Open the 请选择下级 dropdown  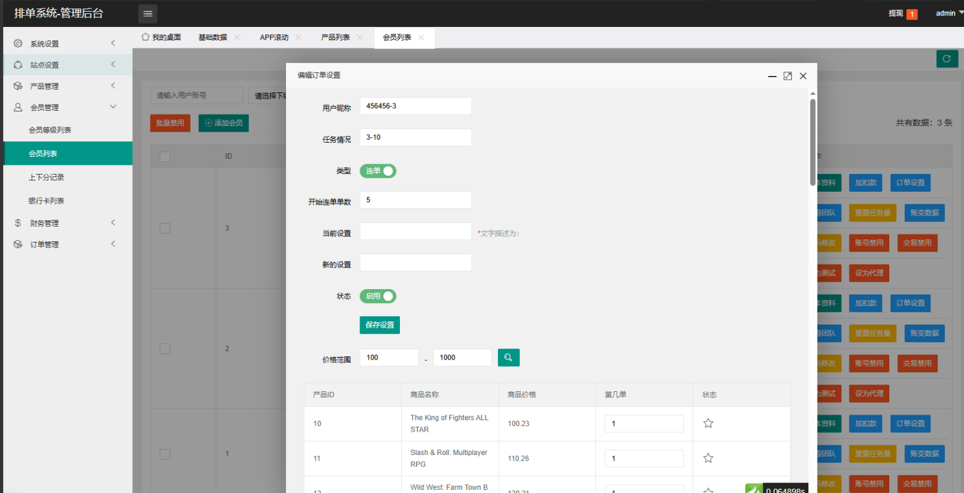(268, 96)
